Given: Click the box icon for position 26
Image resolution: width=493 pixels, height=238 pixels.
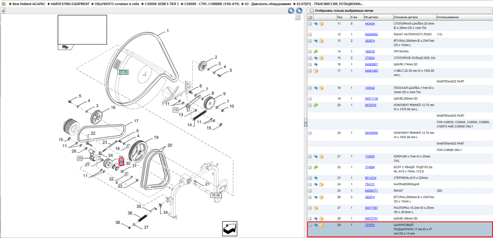Looking at the screenshot, I should (x=321, y=198).
